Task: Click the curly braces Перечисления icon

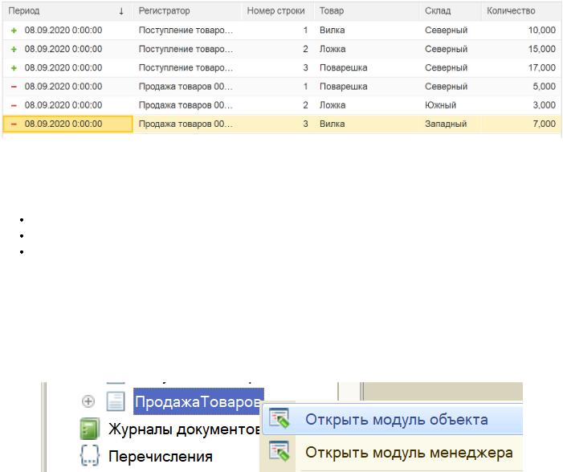Action: (x=88, y=456)
